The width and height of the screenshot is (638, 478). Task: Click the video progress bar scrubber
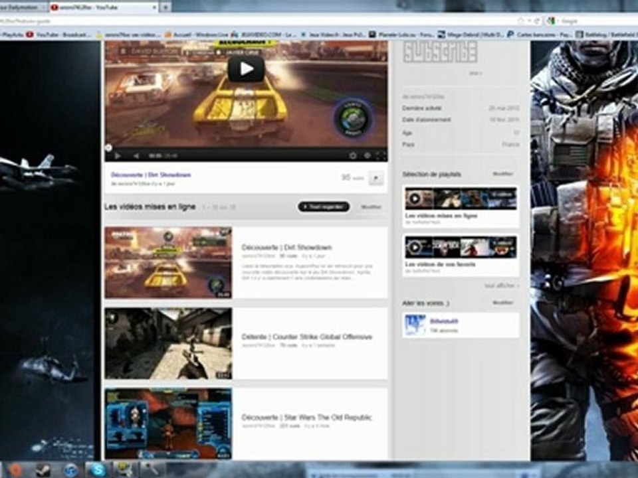coord(108,147)
